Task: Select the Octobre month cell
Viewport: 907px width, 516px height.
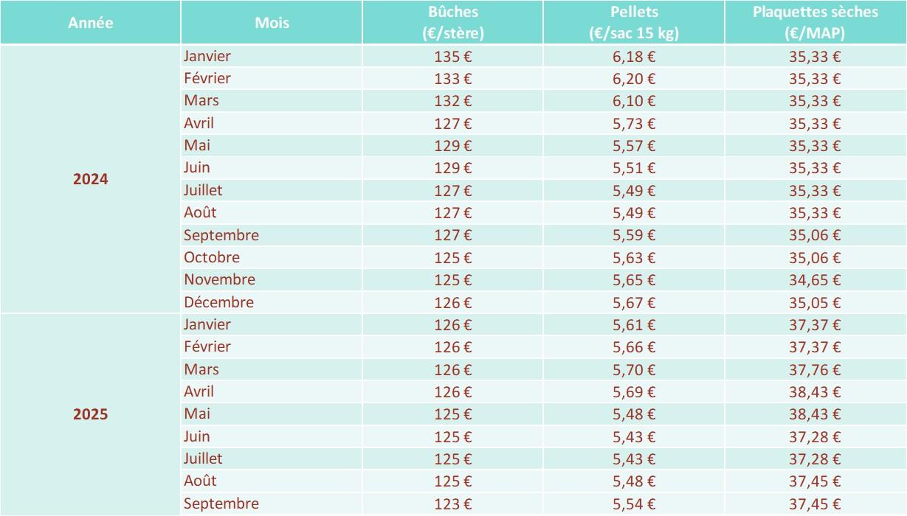Action: click(212, 257)
